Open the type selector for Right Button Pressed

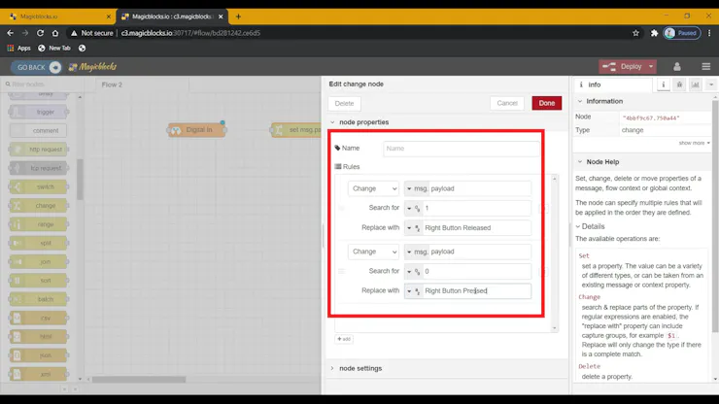tap(413, 291)
